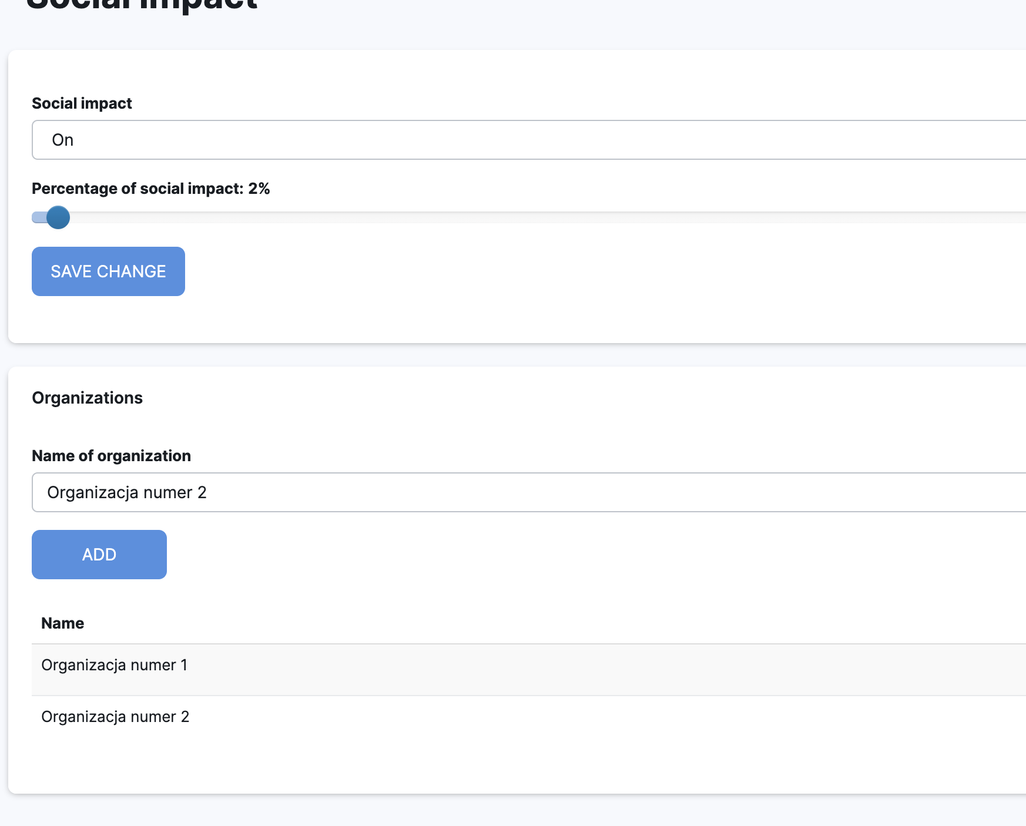Image resolution: width=1026 pixels, height=826 pixels.
Task: Open the Social impact dropdown showing On
Action: pos(529,140)
